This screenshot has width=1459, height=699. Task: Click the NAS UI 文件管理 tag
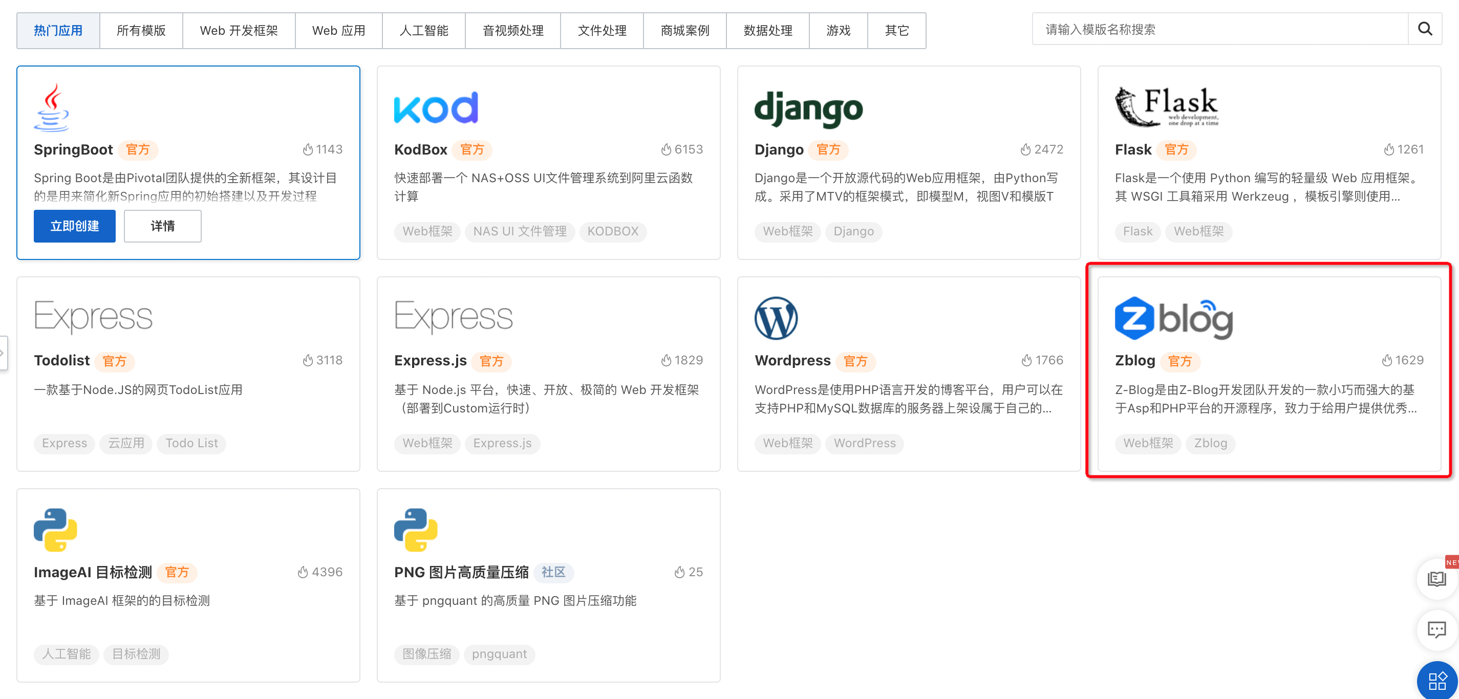(520, 231)
